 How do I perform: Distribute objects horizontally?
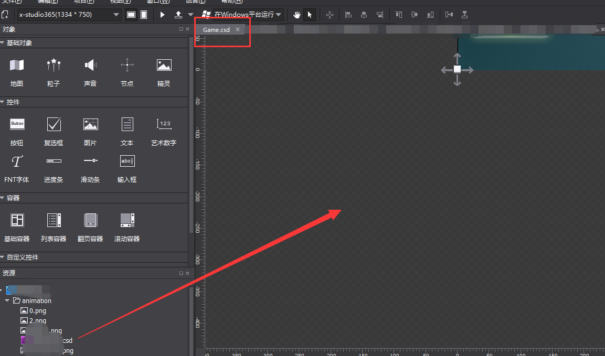[x=449, y=15]
